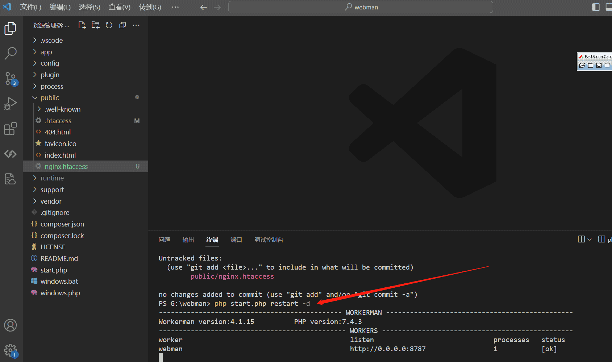Toggle primary sidebar visibility in title bar
The height and width of the screenshot is (362, 612).
pyautogui.click(x=596, y=7)
